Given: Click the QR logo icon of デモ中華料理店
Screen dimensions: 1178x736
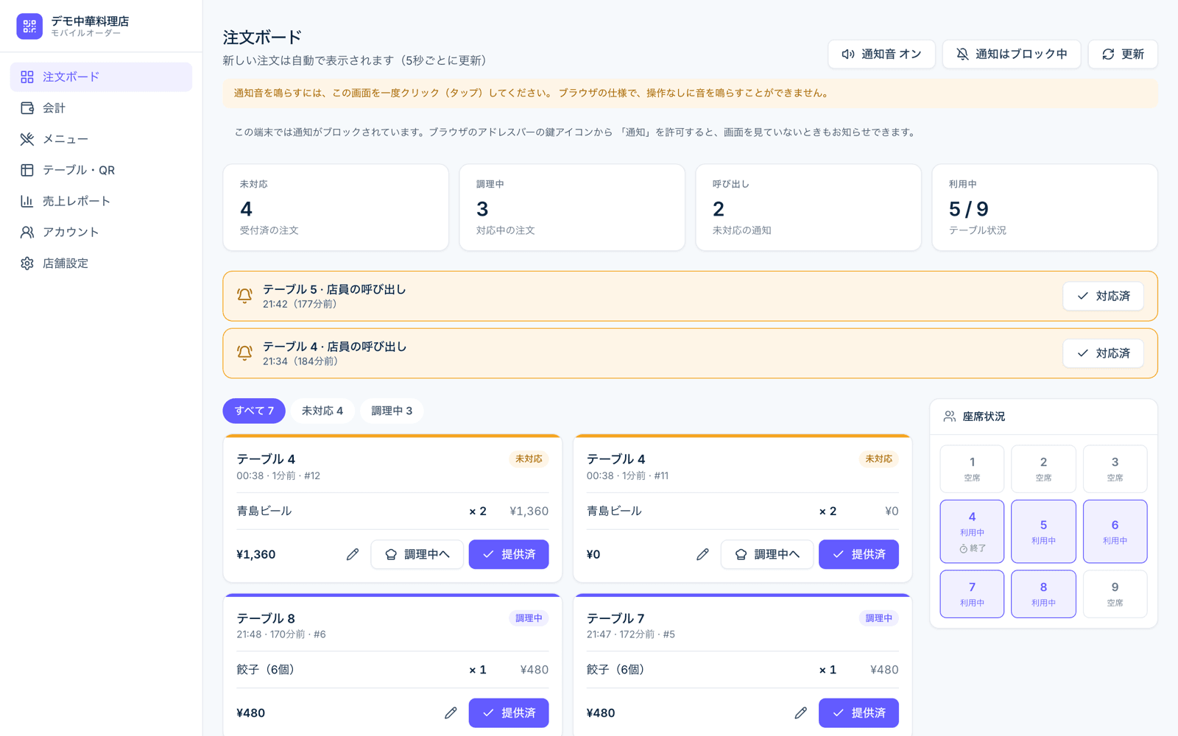Looking at the screenshot, I should coord(29,26).
